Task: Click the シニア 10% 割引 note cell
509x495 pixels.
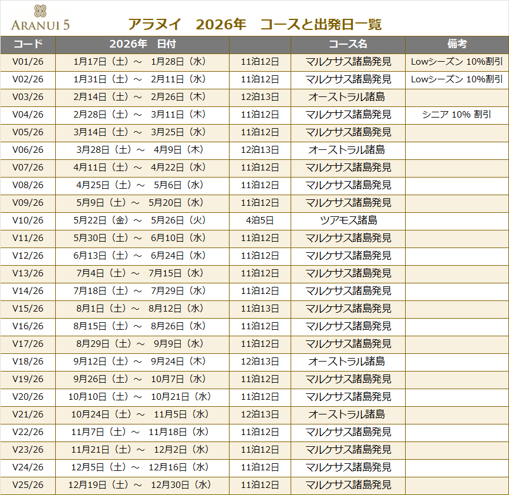Action: tap(457, 115)
